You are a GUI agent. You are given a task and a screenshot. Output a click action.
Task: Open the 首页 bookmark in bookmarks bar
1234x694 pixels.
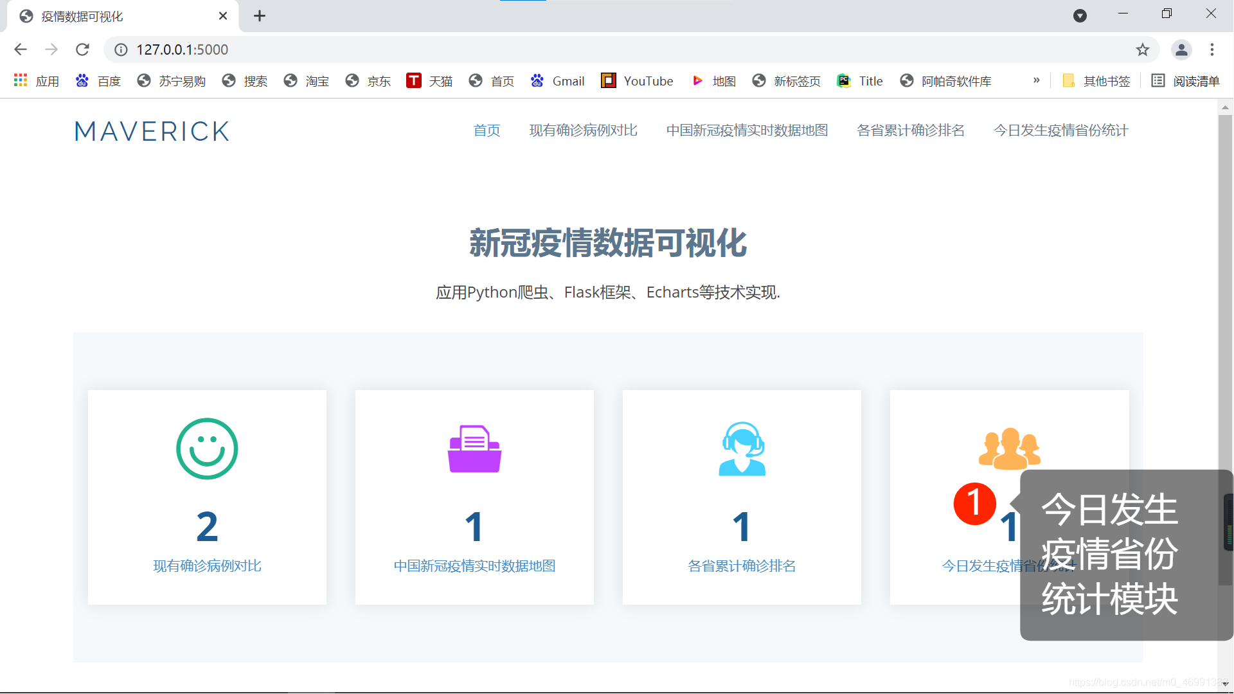click(x=492, y=81)
